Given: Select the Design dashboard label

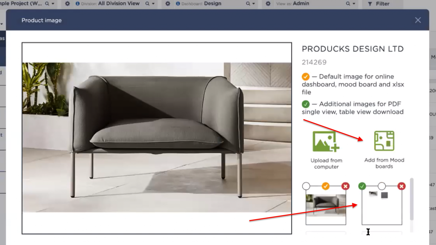Looking at the screenshot, I should point(213,3).
